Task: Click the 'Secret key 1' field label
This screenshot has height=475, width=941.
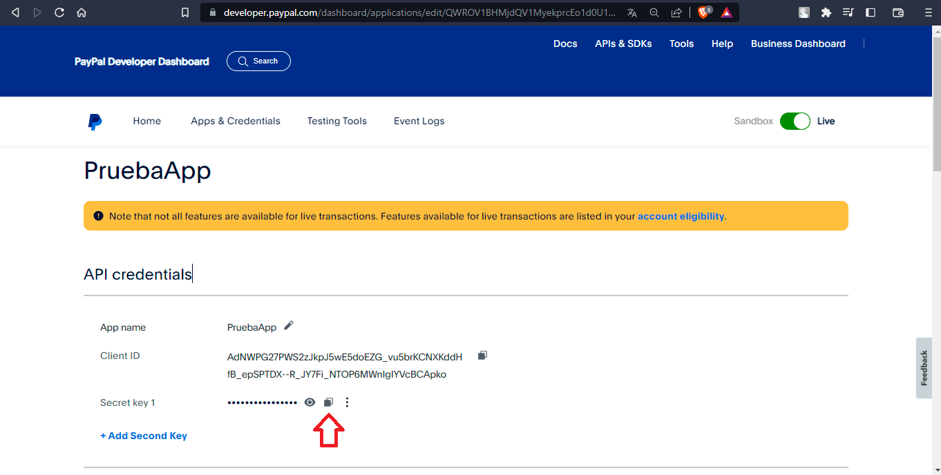Action: 127,403
